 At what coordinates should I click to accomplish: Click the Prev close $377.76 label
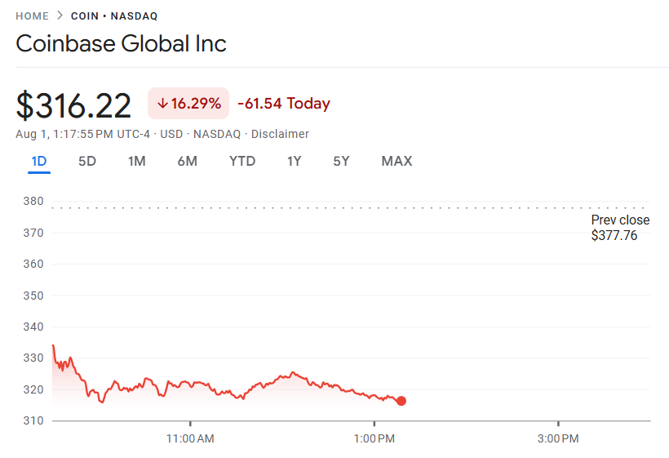[x=620, y=228]
